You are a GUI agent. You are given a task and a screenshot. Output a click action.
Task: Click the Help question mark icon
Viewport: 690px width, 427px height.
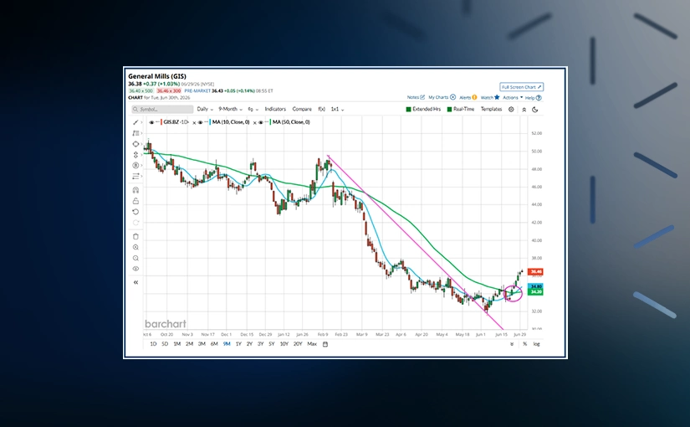(539, 98)
